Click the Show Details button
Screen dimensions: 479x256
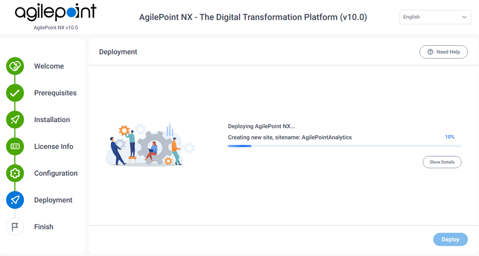(x=442, y=162)
